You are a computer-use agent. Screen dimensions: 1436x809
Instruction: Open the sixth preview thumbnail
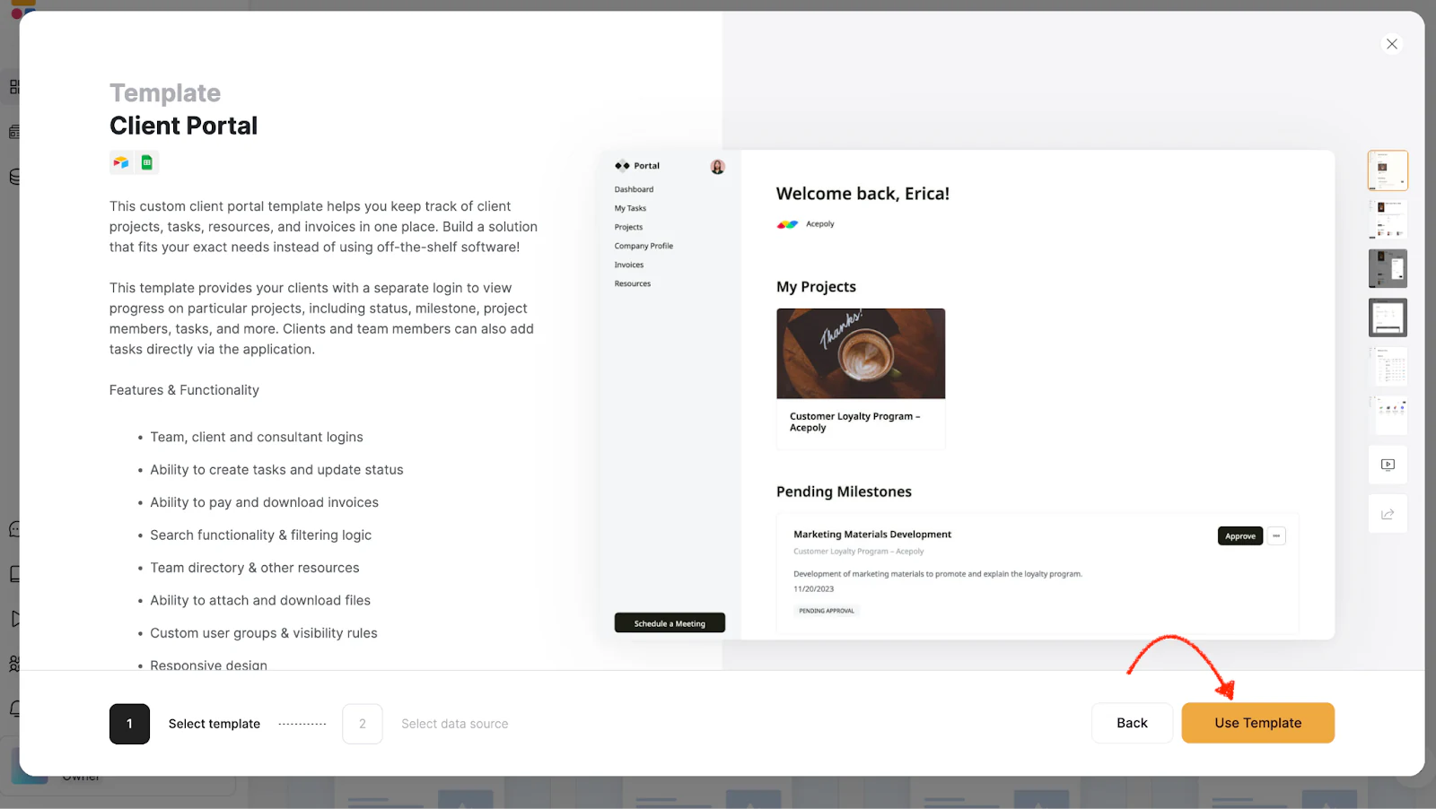(1388, 415)
